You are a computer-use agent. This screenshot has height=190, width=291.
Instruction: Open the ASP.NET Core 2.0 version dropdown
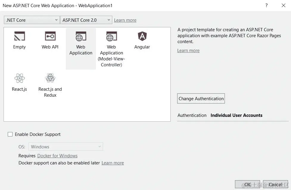(86, 20)
